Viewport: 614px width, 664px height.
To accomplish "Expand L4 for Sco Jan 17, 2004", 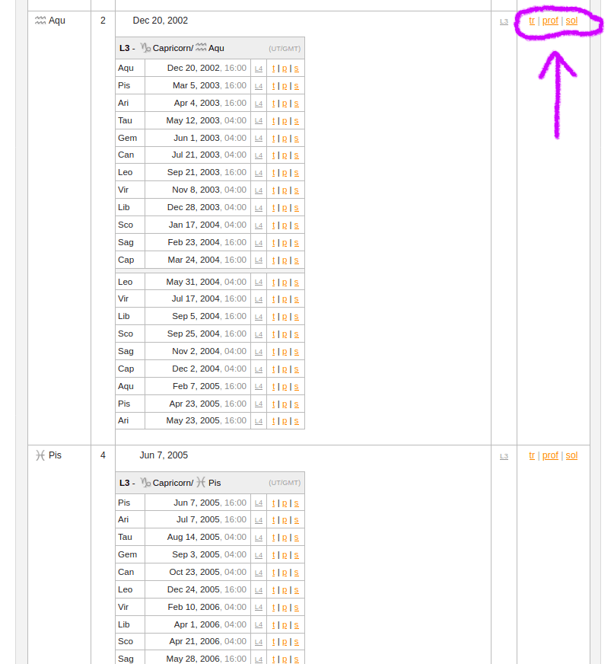I will (x=259, y=225).
